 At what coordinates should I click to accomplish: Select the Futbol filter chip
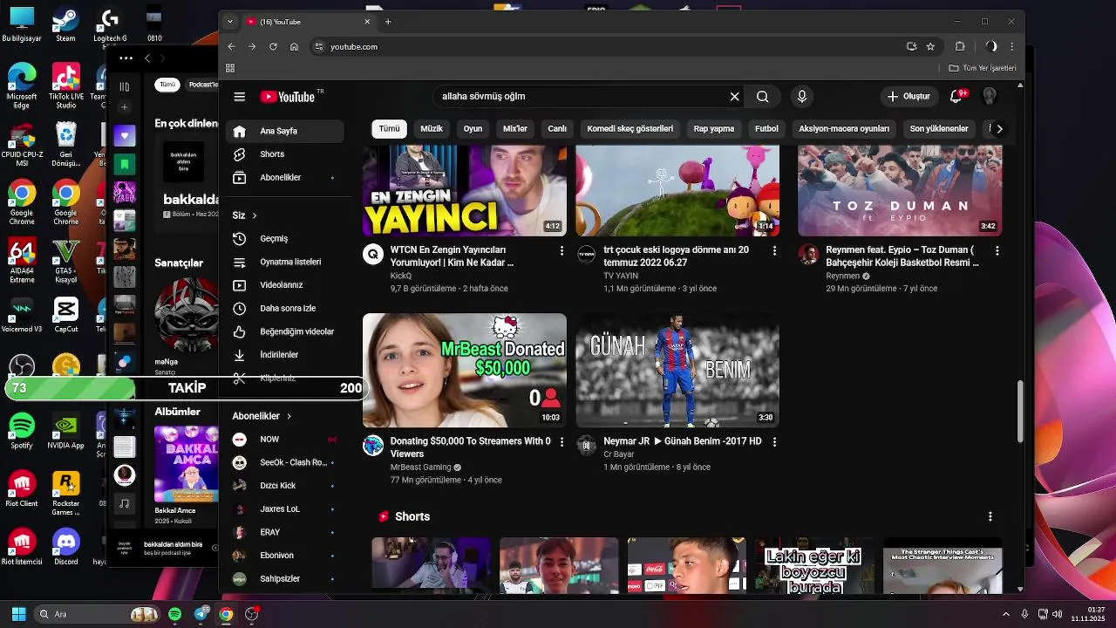click(766, 128)
